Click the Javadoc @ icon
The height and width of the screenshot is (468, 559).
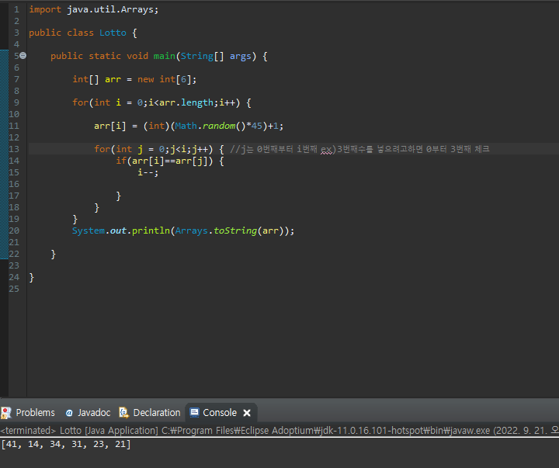(x=69, y=413)
